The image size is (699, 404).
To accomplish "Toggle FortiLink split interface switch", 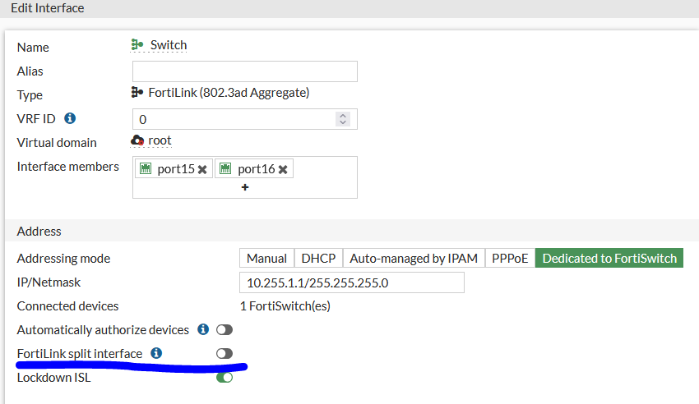I will (x=225, y=353).
